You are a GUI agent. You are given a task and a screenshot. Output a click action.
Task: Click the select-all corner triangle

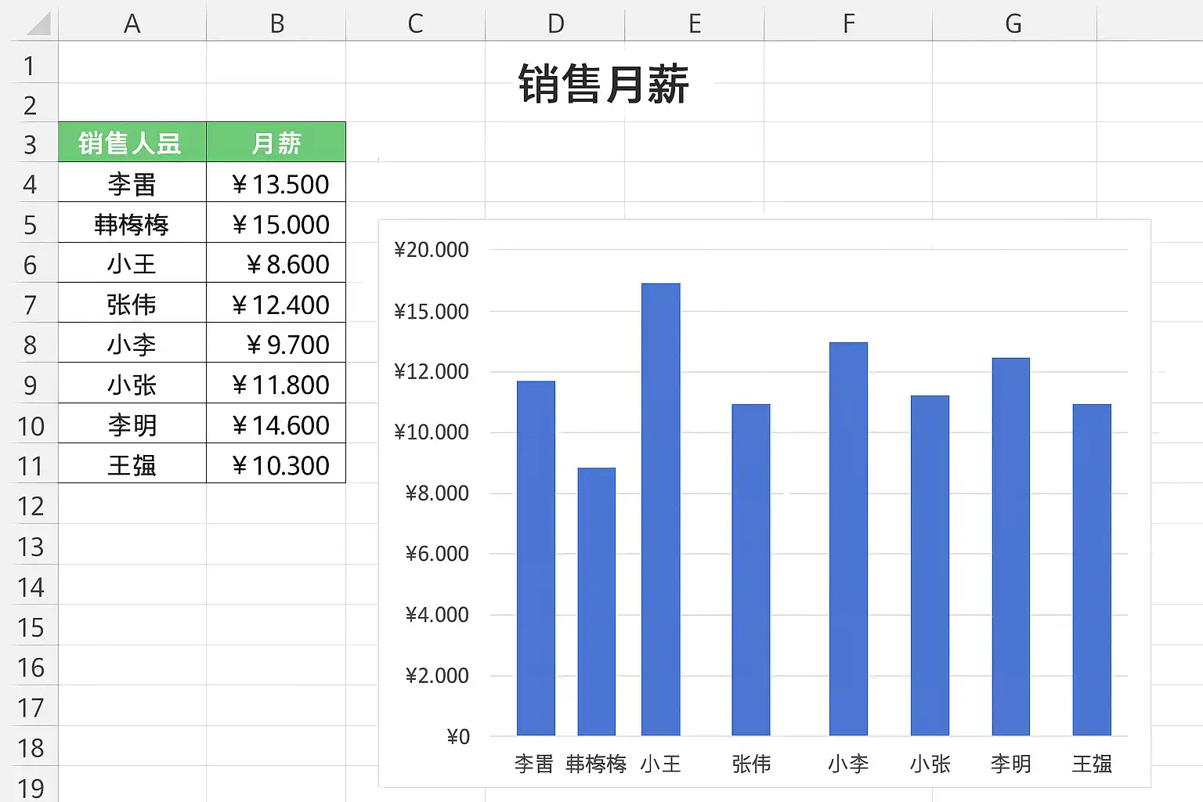click(38, 23)
